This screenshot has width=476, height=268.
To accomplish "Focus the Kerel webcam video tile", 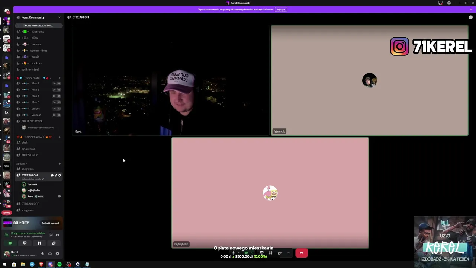I will pyautogui.click(x=171, y=80).
